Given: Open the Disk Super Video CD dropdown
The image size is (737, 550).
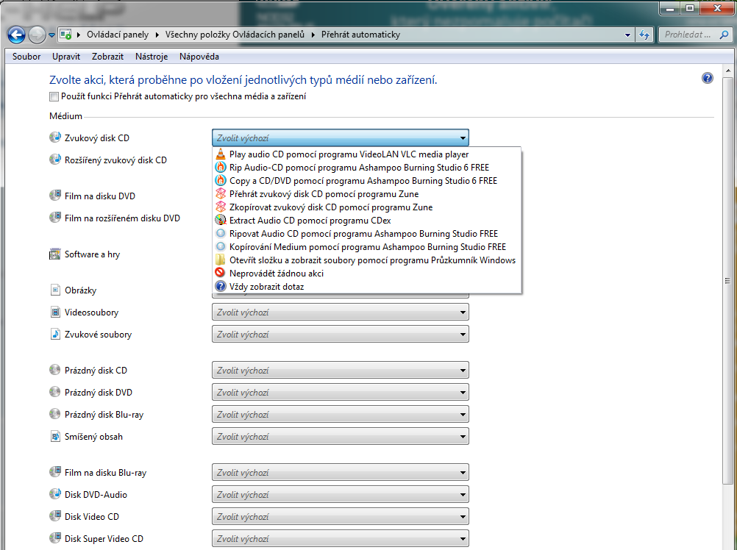Looking at the screenshot, I should pos(341,539).
